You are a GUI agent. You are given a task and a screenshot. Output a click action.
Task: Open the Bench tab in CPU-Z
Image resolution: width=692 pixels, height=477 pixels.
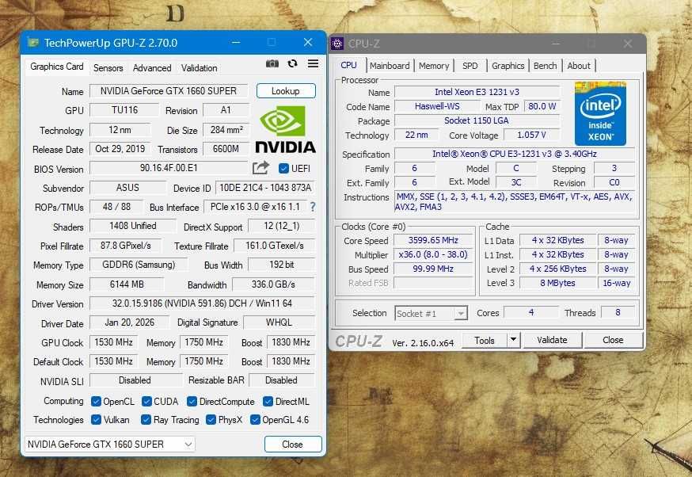[545, 66]
